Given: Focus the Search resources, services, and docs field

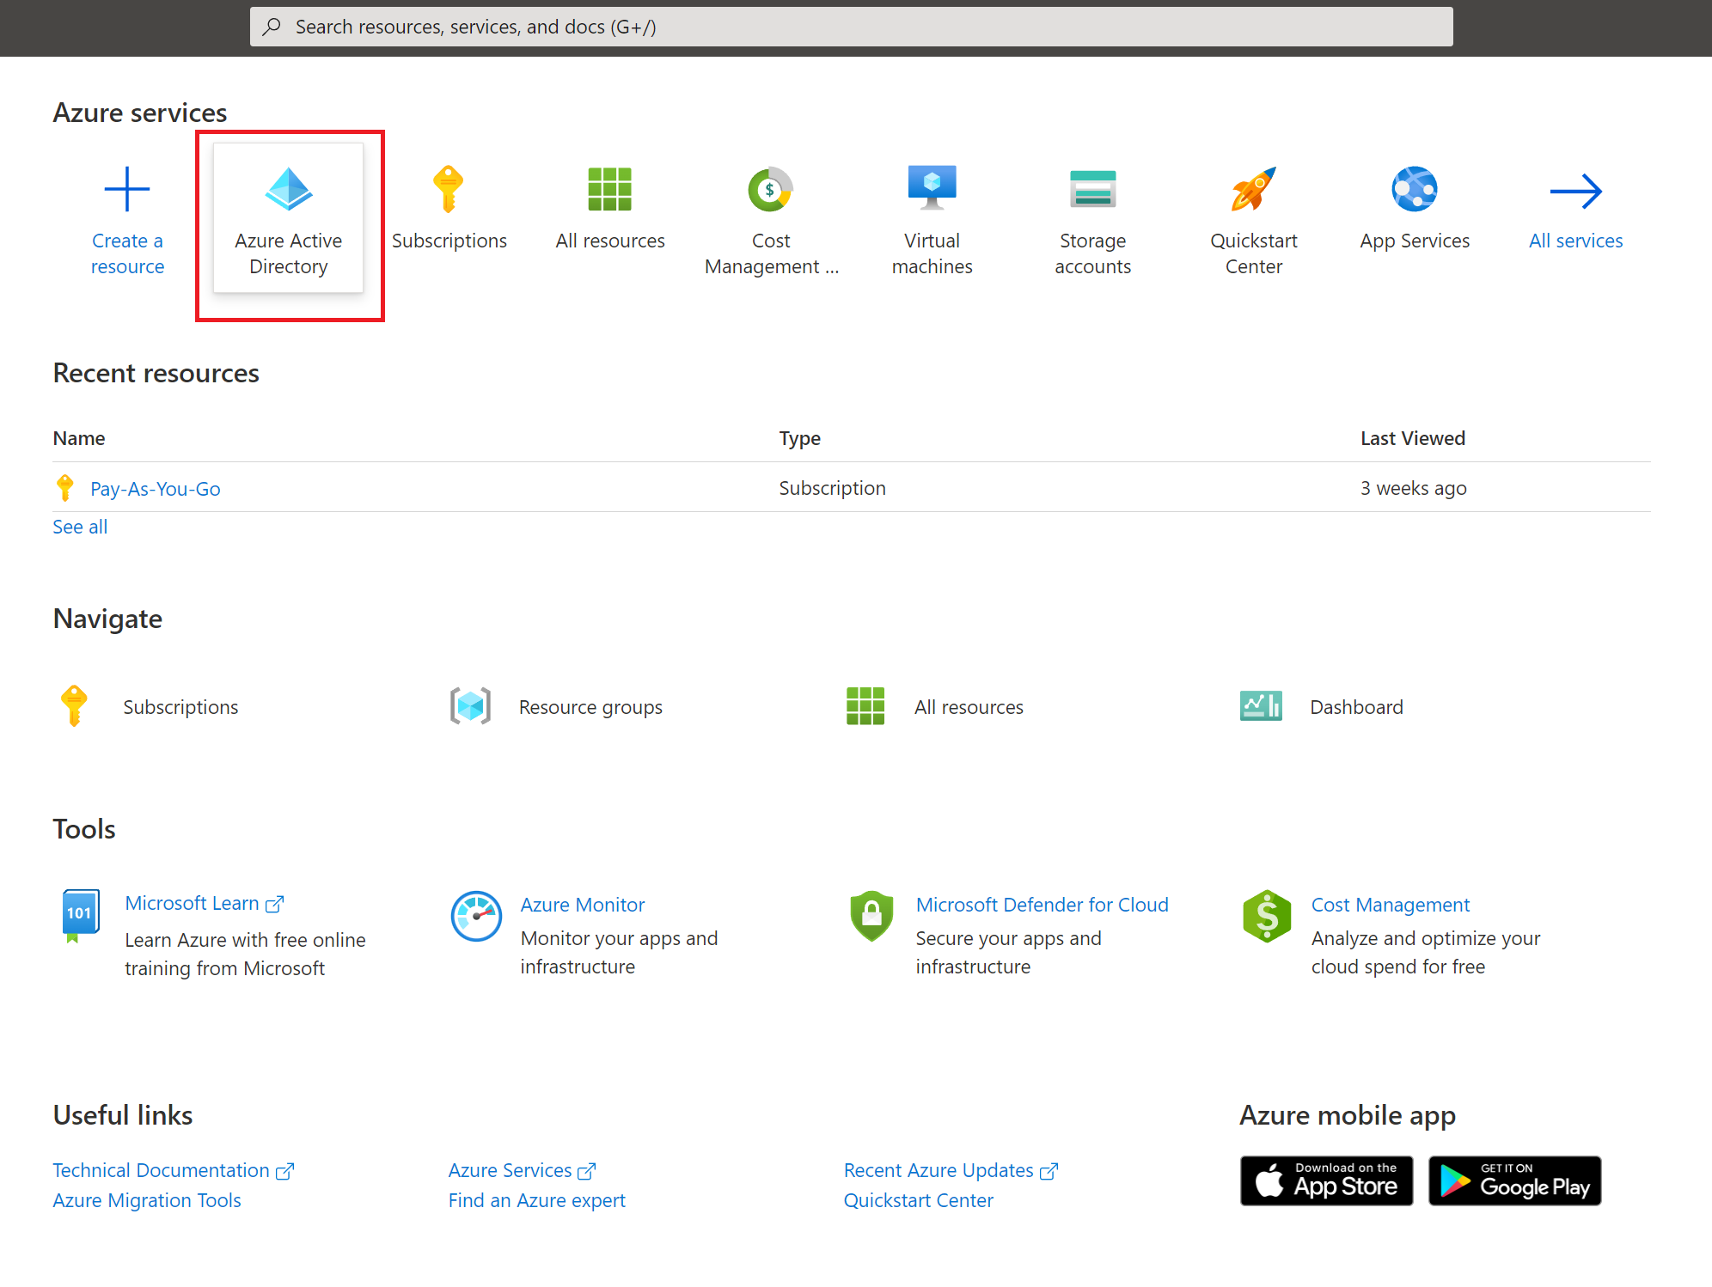Looking at the screenshot, I should [x=852, y=27].
